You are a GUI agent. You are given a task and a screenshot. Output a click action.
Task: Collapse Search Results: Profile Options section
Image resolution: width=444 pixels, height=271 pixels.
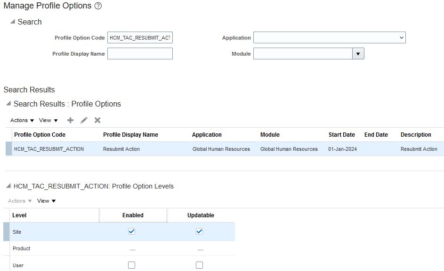8,104
